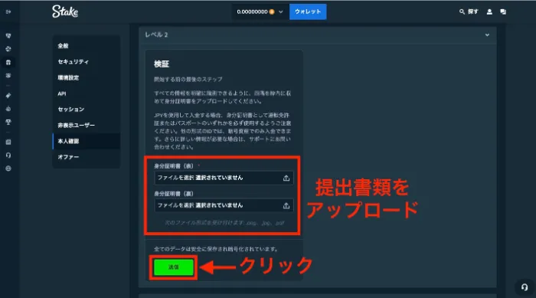The height and width of the screenshot is (298, 536).
Task: Click the ticket icon in sidebar
Action: [x=8, y=96]
